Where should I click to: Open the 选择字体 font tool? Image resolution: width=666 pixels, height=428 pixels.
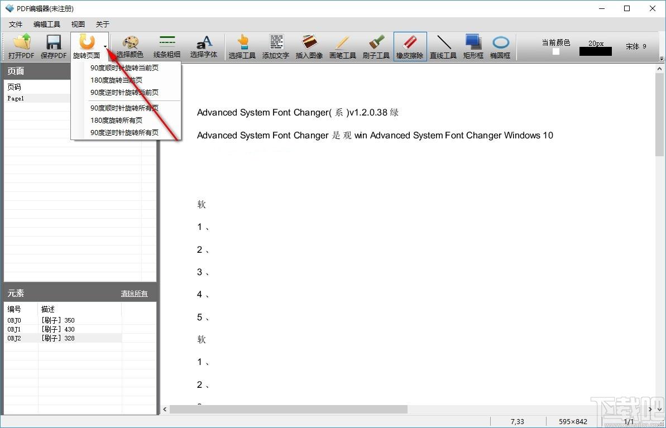click(204, 47)
